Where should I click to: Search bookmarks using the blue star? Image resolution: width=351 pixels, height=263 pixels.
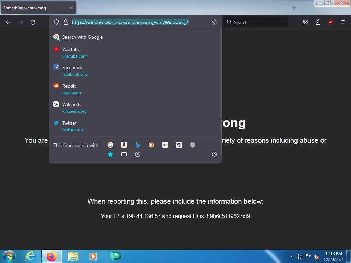[110, 154]
